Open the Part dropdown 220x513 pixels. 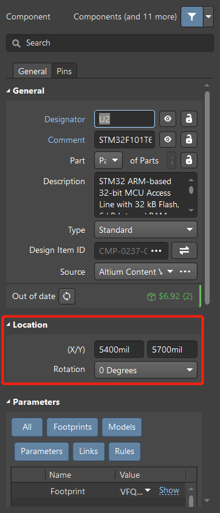109,160
